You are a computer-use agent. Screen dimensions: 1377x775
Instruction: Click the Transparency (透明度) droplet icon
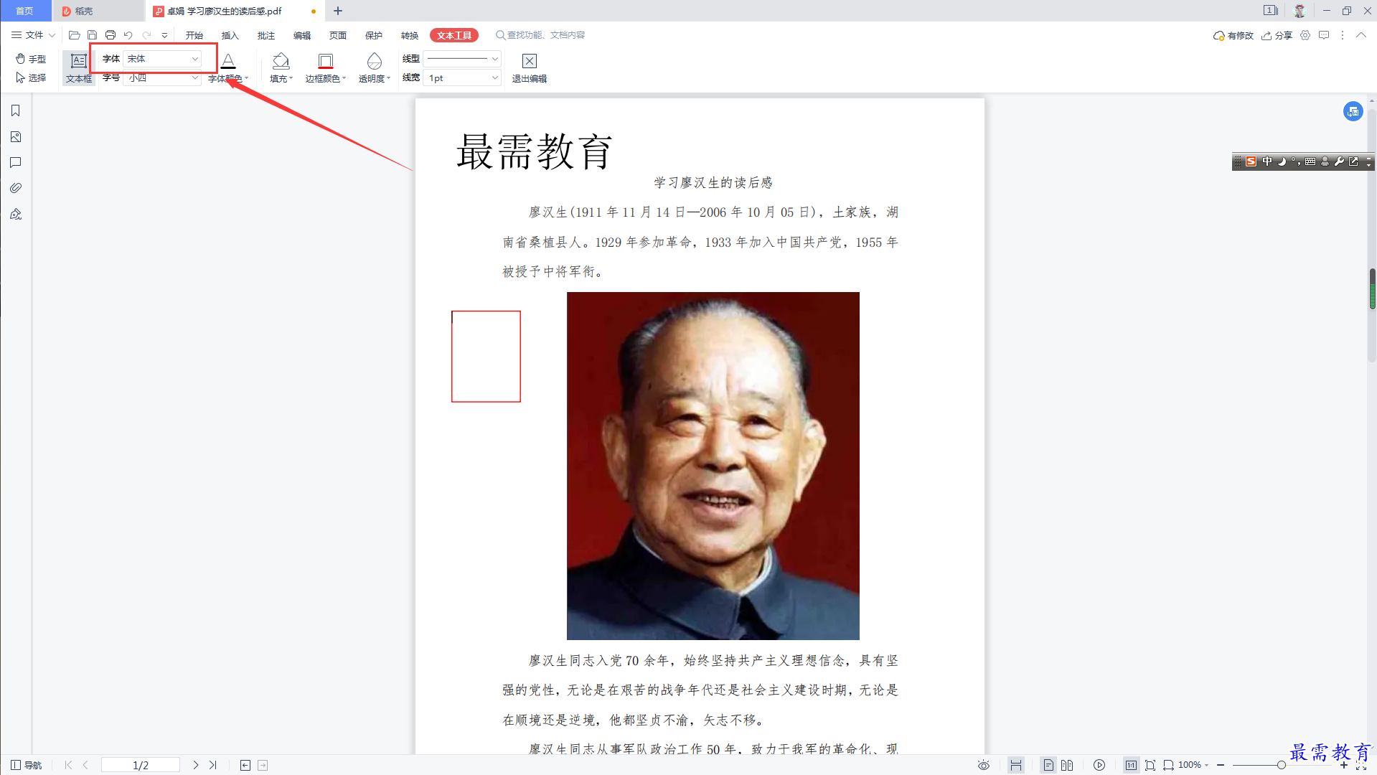coord(374,61)
